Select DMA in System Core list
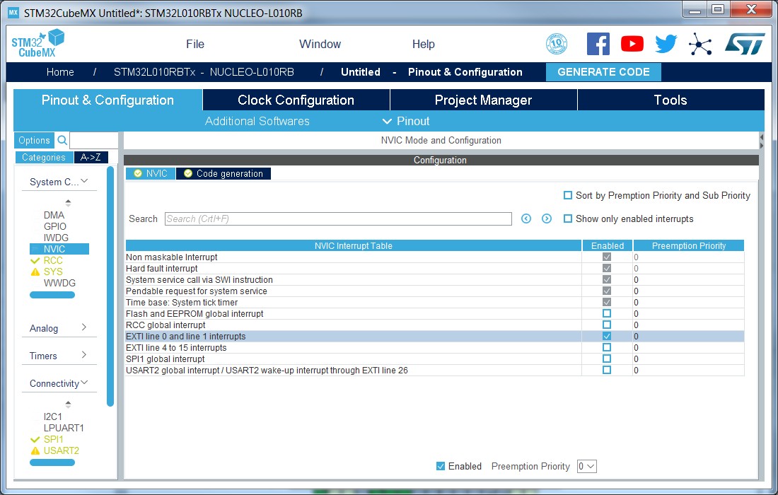The width and height of the screenshot is (778, 495). 54,215
